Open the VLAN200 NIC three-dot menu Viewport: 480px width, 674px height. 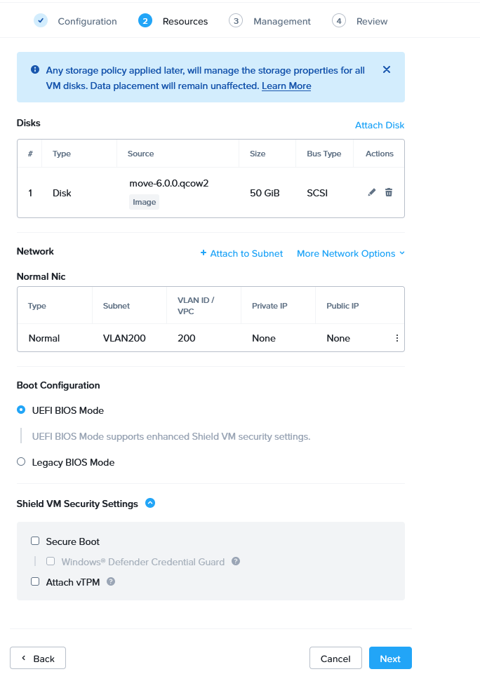396,338
